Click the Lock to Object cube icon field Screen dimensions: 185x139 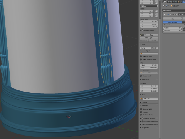[x=149, y=53]
